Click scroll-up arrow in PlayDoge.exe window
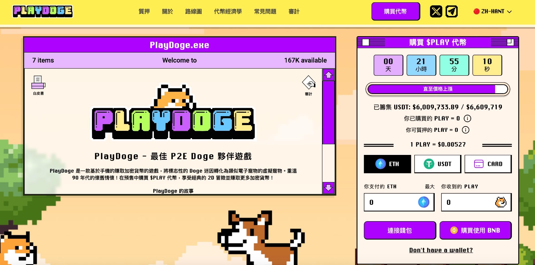Image resolution: width=535 pixels, height=265 pixels. point(329,75)
